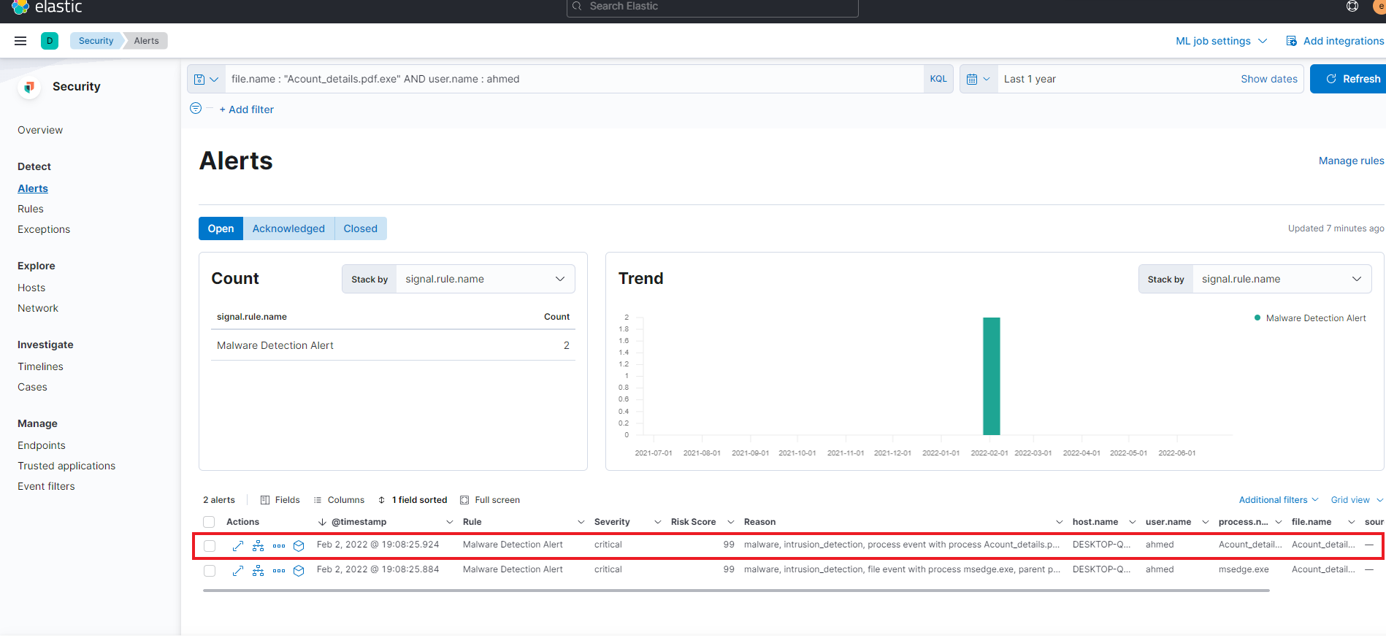Expand the ML job settings dropdown
Screen dimensions: 1386x638
point(1221,41)
